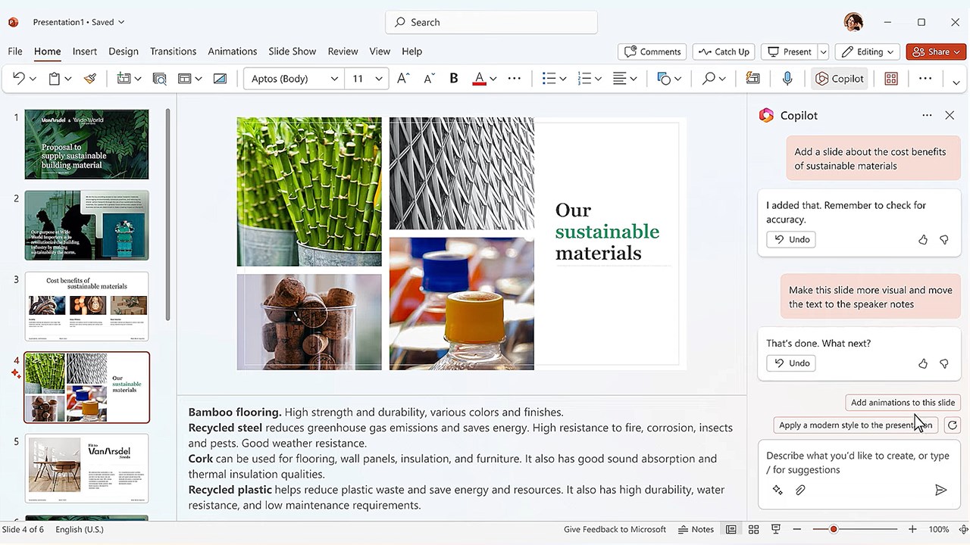Expand the Paste options dropdown arrow
Screen dimensions: 970x545
[x=68, y=79]
